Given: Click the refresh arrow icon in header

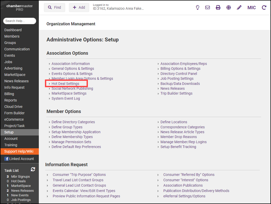Looking at the screenshot, I should tap(264, 8).
